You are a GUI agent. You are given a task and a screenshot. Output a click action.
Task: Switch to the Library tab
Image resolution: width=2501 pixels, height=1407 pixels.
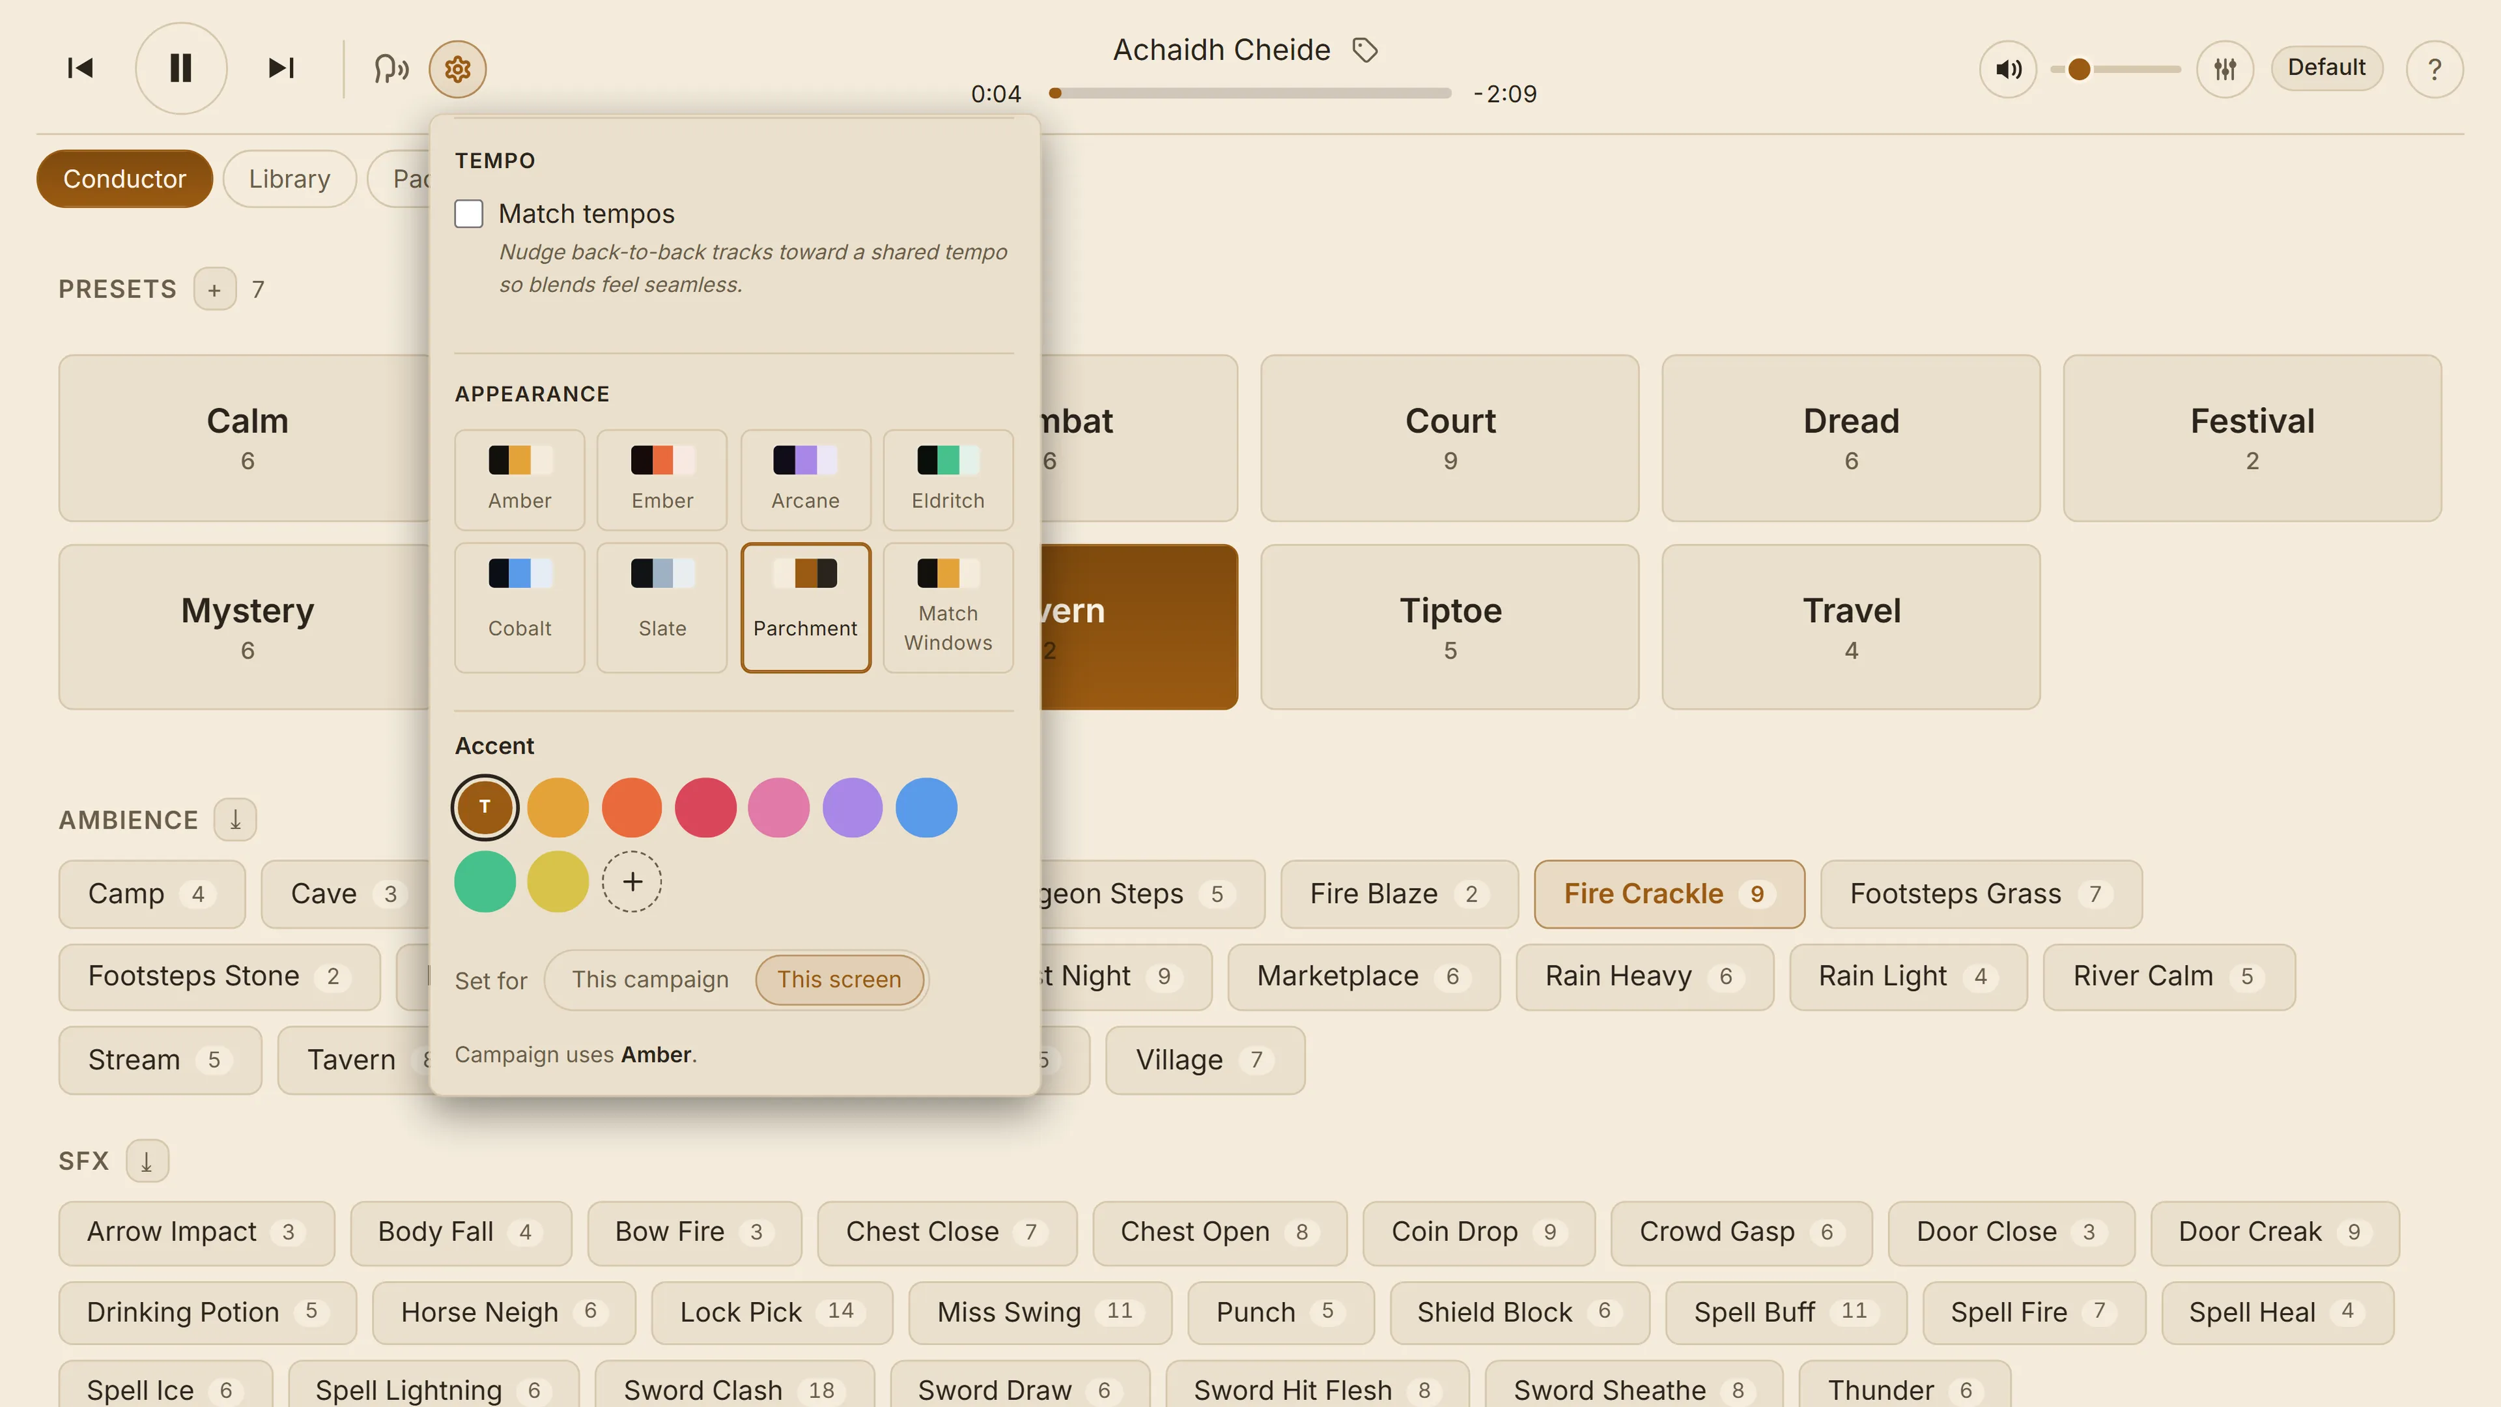click(x=289, y=178)
